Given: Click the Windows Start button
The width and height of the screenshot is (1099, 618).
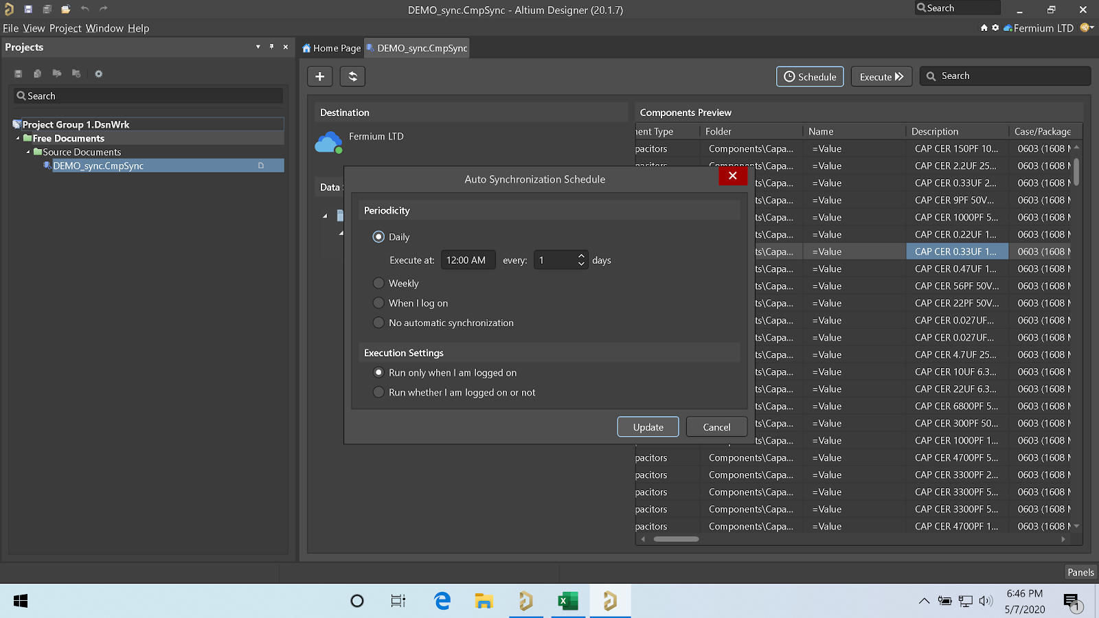Looking at the screenshot, I should [x=21, y=601].
